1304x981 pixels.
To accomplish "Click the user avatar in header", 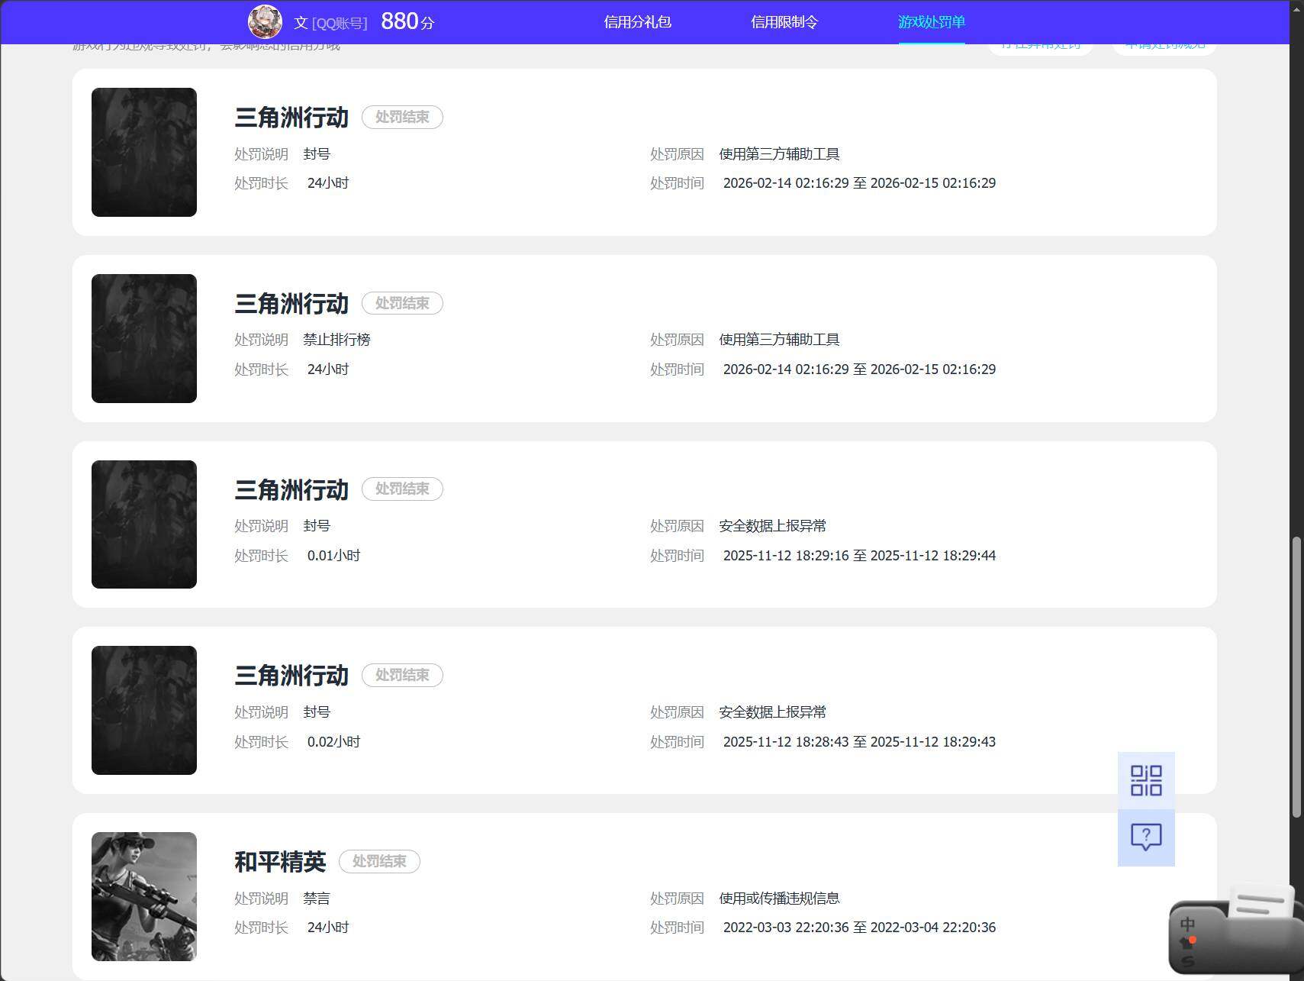I will [x=265, y=21].
